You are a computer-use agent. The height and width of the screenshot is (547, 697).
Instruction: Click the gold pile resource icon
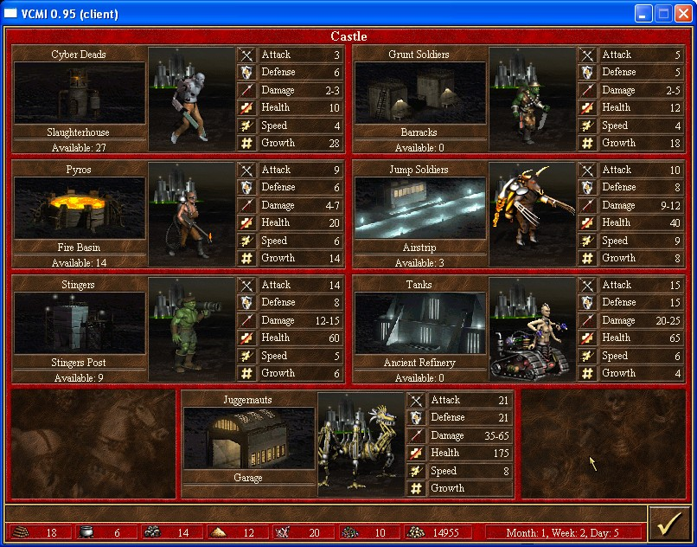416,532
